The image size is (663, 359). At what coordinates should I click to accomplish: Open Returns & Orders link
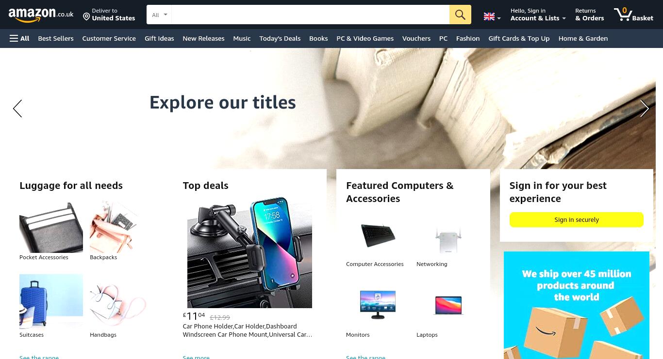[590, 15]
